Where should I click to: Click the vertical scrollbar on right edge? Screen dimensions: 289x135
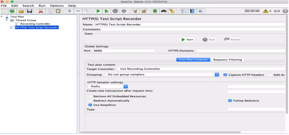pos(287,65)
